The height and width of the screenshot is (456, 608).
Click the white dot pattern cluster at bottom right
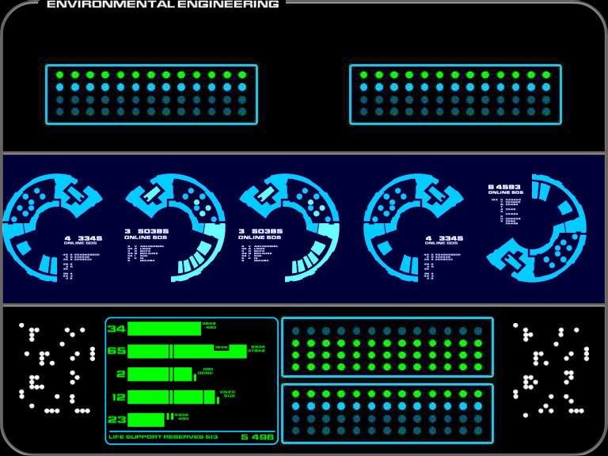[x=551, y=370]
